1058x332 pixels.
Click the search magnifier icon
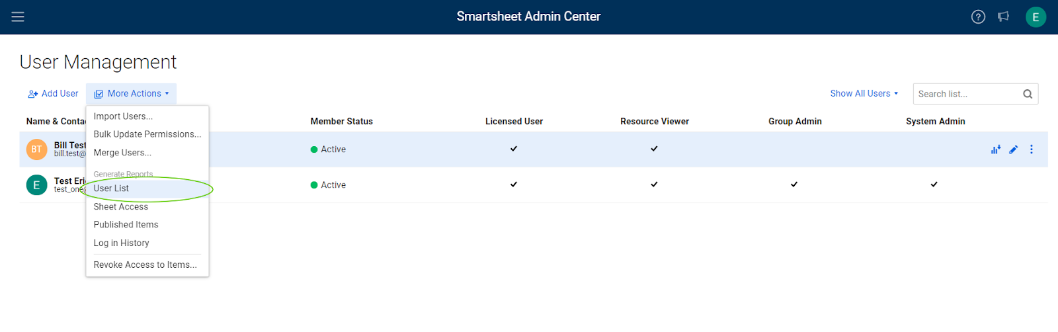point(1028,94)
